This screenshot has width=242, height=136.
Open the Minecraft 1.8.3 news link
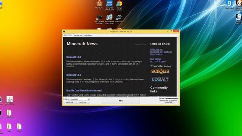[x=74, y=75]
